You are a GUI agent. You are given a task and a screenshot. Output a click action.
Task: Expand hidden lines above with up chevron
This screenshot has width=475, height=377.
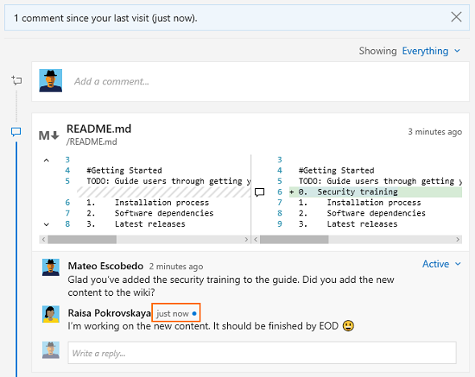click(47, 160)
